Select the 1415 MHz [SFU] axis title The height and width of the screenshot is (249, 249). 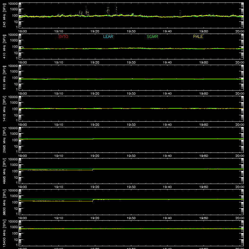click(x=4, y=109)
